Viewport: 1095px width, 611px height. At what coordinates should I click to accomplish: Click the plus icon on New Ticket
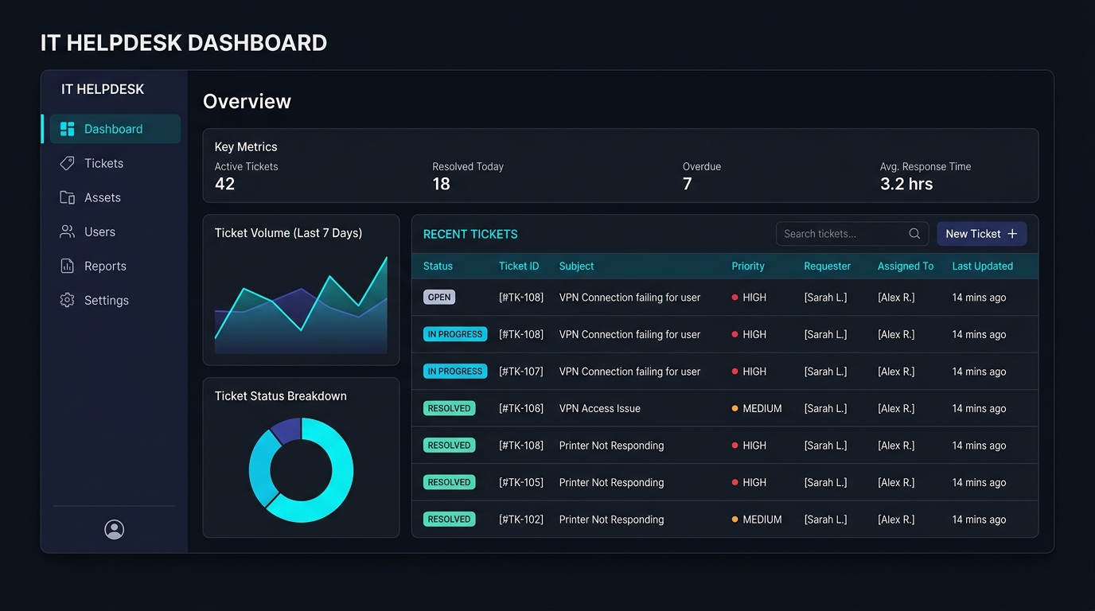[x=1012, y=234]
